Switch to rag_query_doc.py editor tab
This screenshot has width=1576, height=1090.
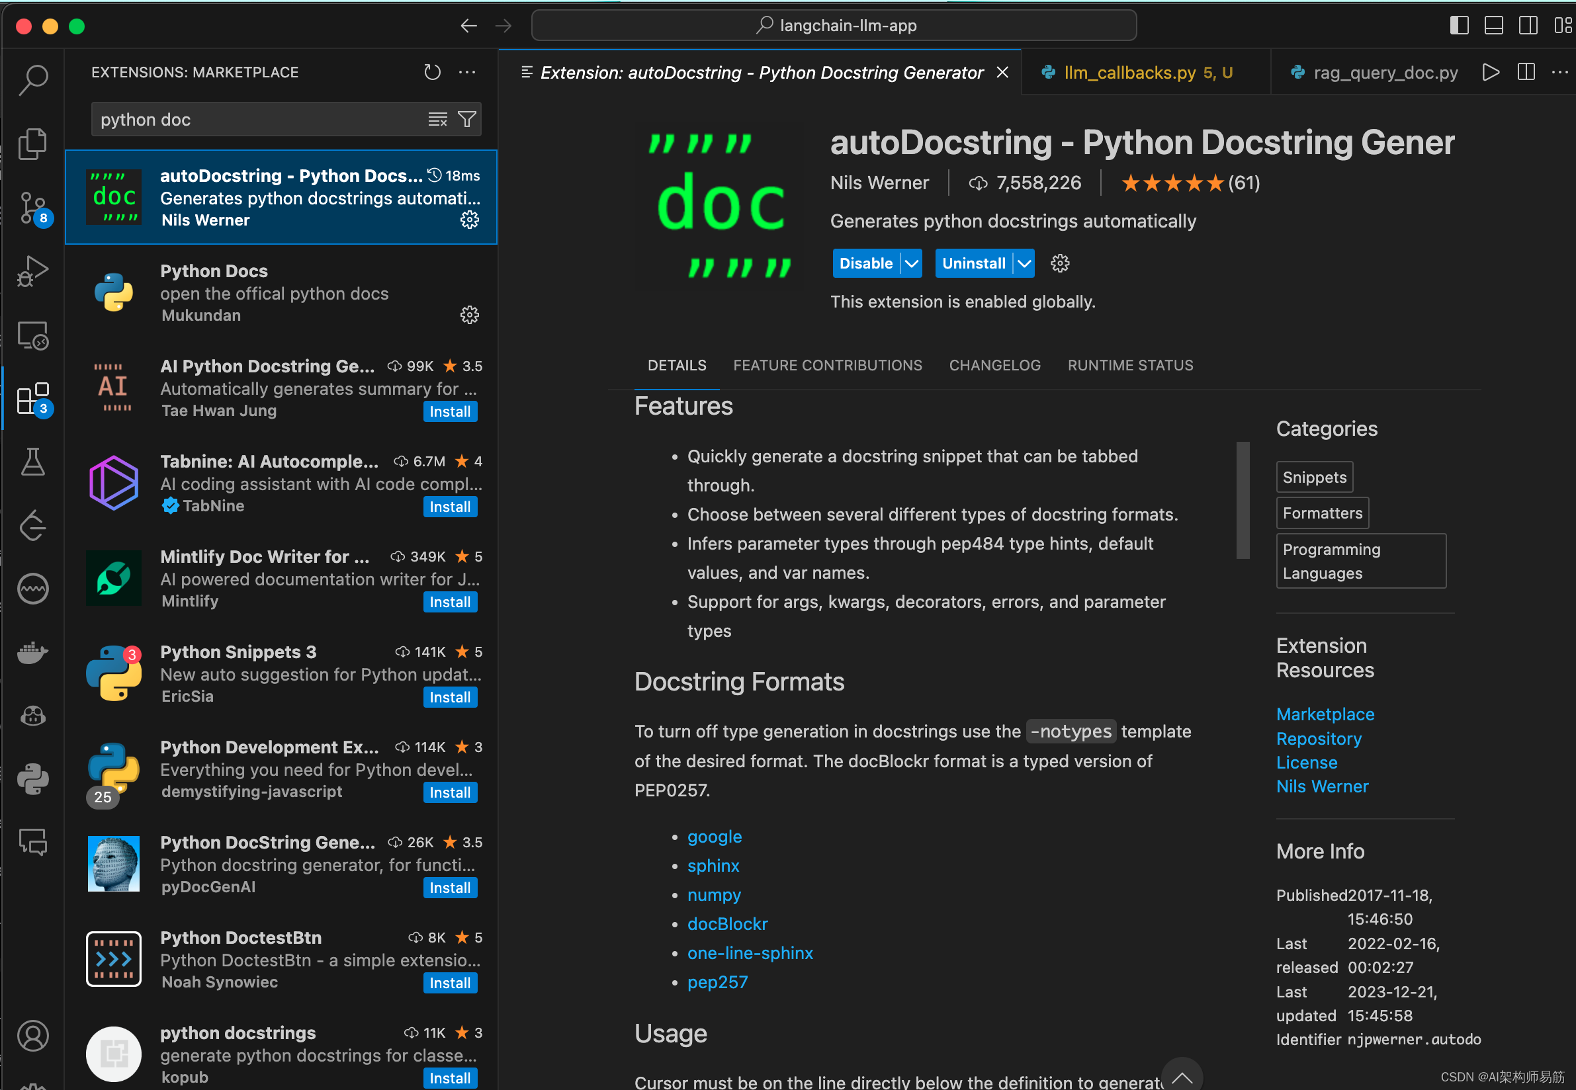pos(1374,72)
